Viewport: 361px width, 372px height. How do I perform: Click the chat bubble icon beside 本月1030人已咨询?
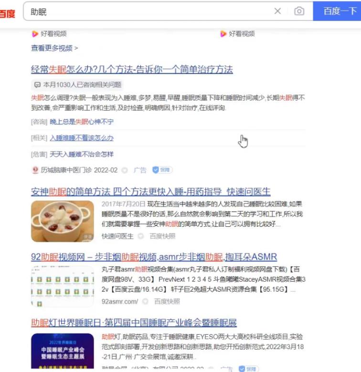(x=37, y=85)
